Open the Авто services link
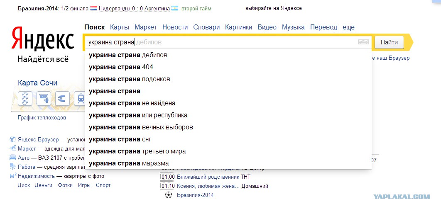 point(23,158)
